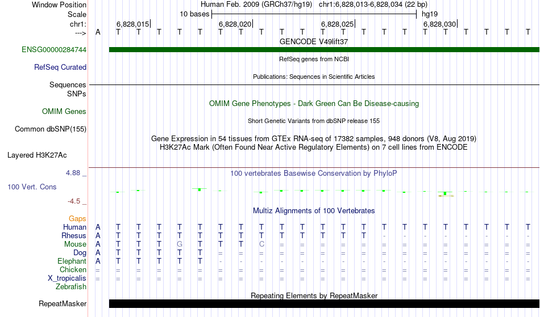The height and width of the screenshot is (317, 540).
Task: Open the Layered H3K27Ac track label
Action: point(37,155)
